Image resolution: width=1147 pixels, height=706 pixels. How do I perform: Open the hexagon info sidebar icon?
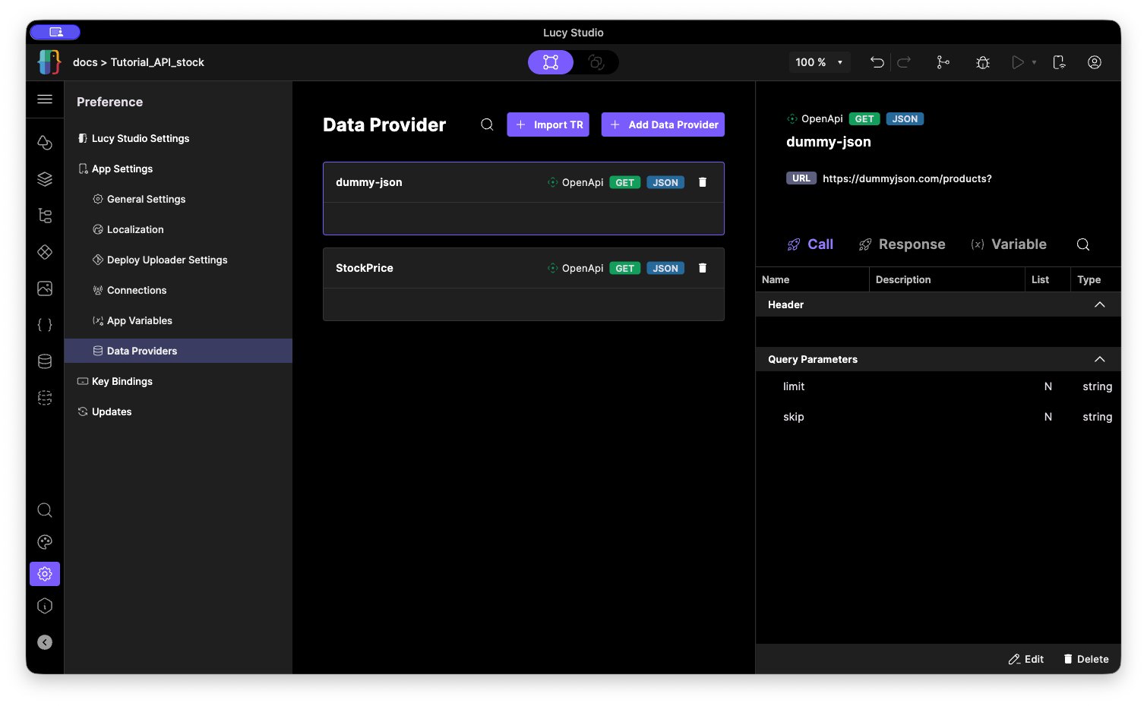pos(45,606)
